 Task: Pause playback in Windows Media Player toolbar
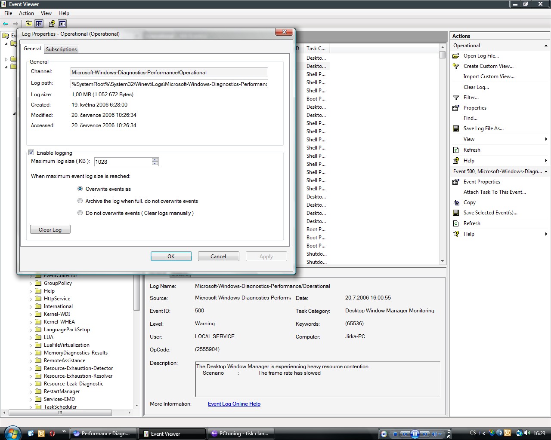[x=415, y=434]
